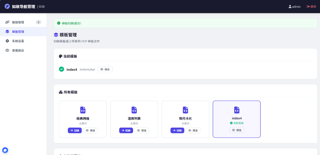Click the 现代卡片 template name

[x=185, y=119]
